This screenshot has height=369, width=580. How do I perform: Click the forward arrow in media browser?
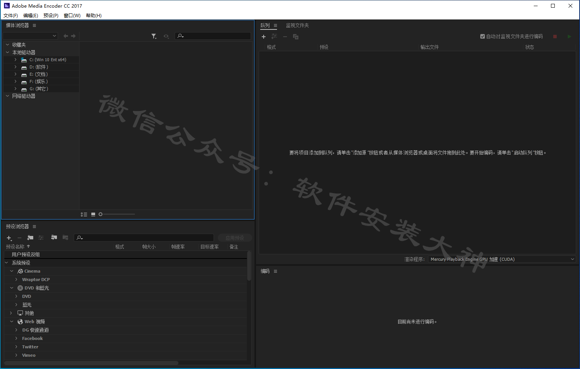pos(73,36)
